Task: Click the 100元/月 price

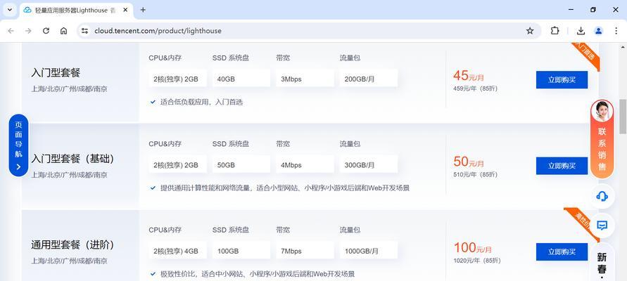Action: (x=473, y=248)
